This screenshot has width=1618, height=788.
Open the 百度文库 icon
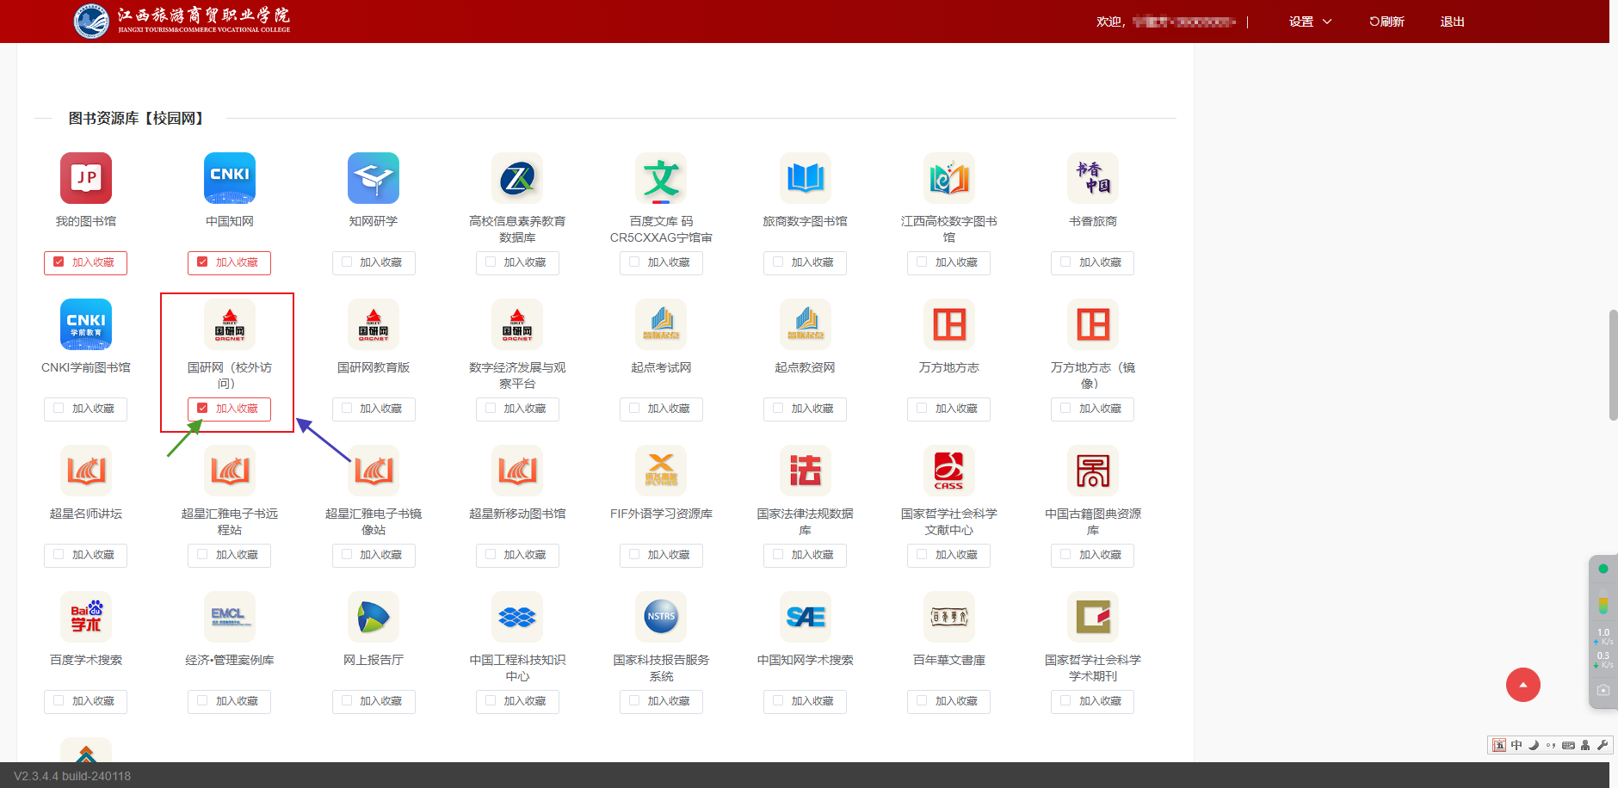click(661, 178)
